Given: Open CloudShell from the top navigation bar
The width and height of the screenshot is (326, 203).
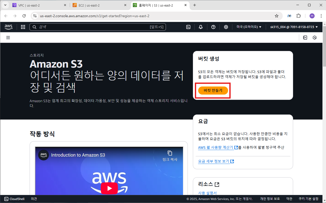Looking at the screenshot, I should tap(188, 27).
